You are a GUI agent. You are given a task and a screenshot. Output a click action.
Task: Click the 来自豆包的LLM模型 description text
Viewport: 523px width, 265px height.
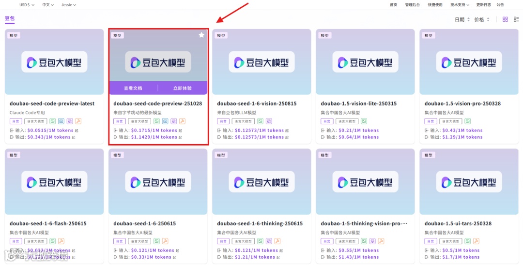[236, 113]
